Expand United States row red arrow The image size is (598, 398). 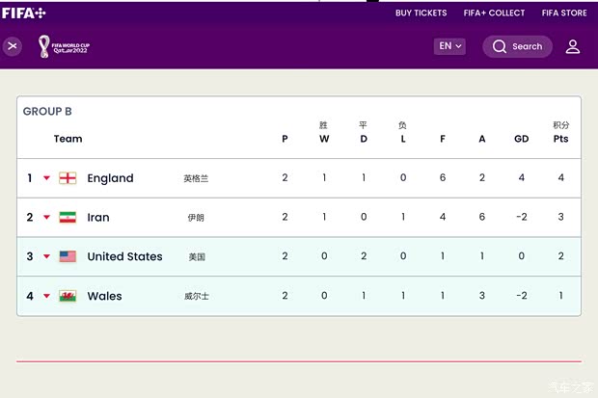pyautogui.click(x=46, y=257)
